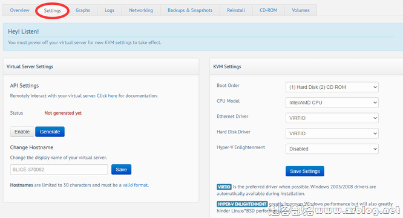403x218 pixels.
Task: View the Logs tab
Action: click(x=110, y=10)
